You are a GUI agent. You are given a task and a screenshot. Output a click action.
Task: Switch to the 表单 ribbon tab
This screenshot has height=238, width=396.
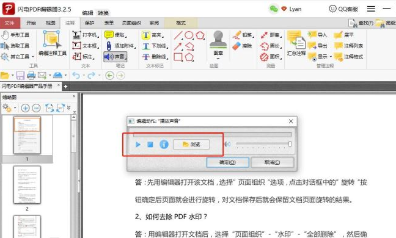pyautogui.click(x=109, y=23)
